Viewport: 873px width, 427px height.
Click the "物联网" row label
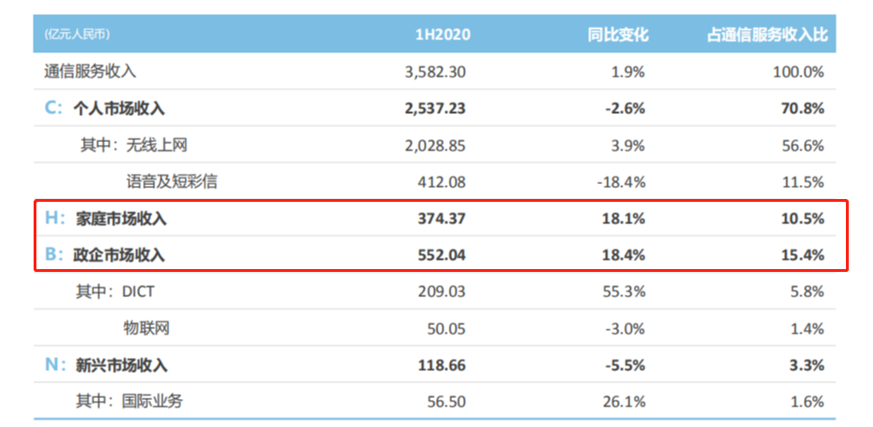point(148,328)
